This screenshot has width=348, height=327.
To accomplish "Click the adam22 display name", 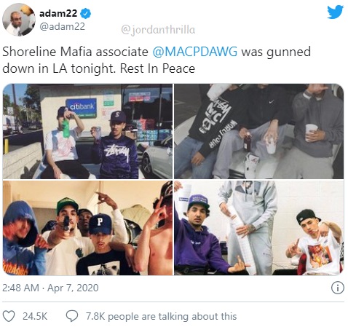I will [x=58, y=13].
